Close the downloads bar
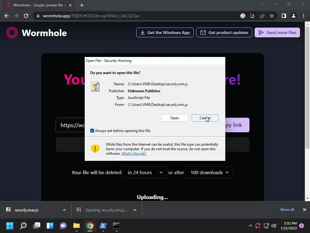The image size is (310, 233). click(305, 210)
